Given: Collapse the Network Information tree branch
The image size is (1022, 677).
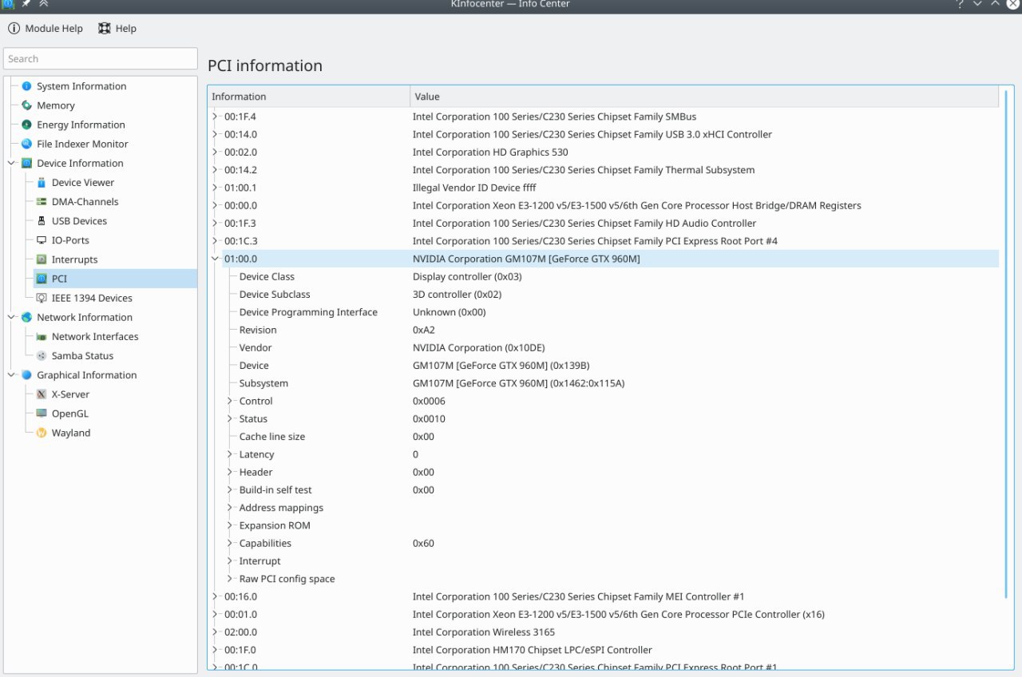Looking at the screenshot, I should (12, 317).
